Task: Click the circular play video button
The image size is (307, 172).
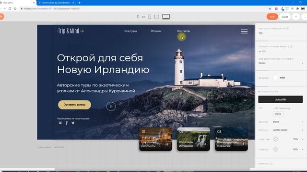Action: (111, 107)
